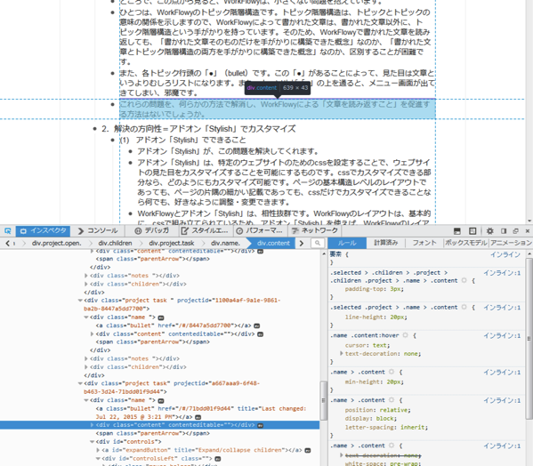Image resolution: width=533 pixels, height=466 pixels.
Task: Select div.content breadcrumb
Action: coord(273,243)
